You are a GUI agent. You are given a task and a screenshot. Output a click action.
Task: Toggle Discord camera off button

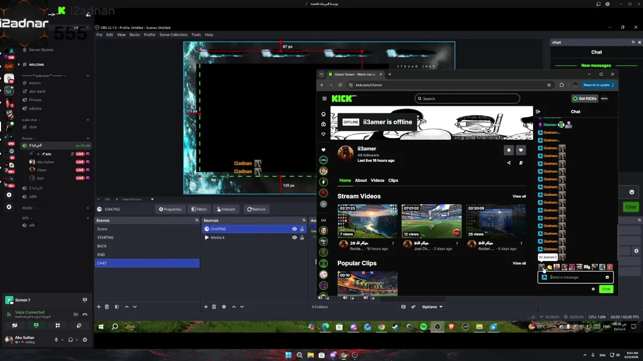pyautogui.click(x=15, y=325)
